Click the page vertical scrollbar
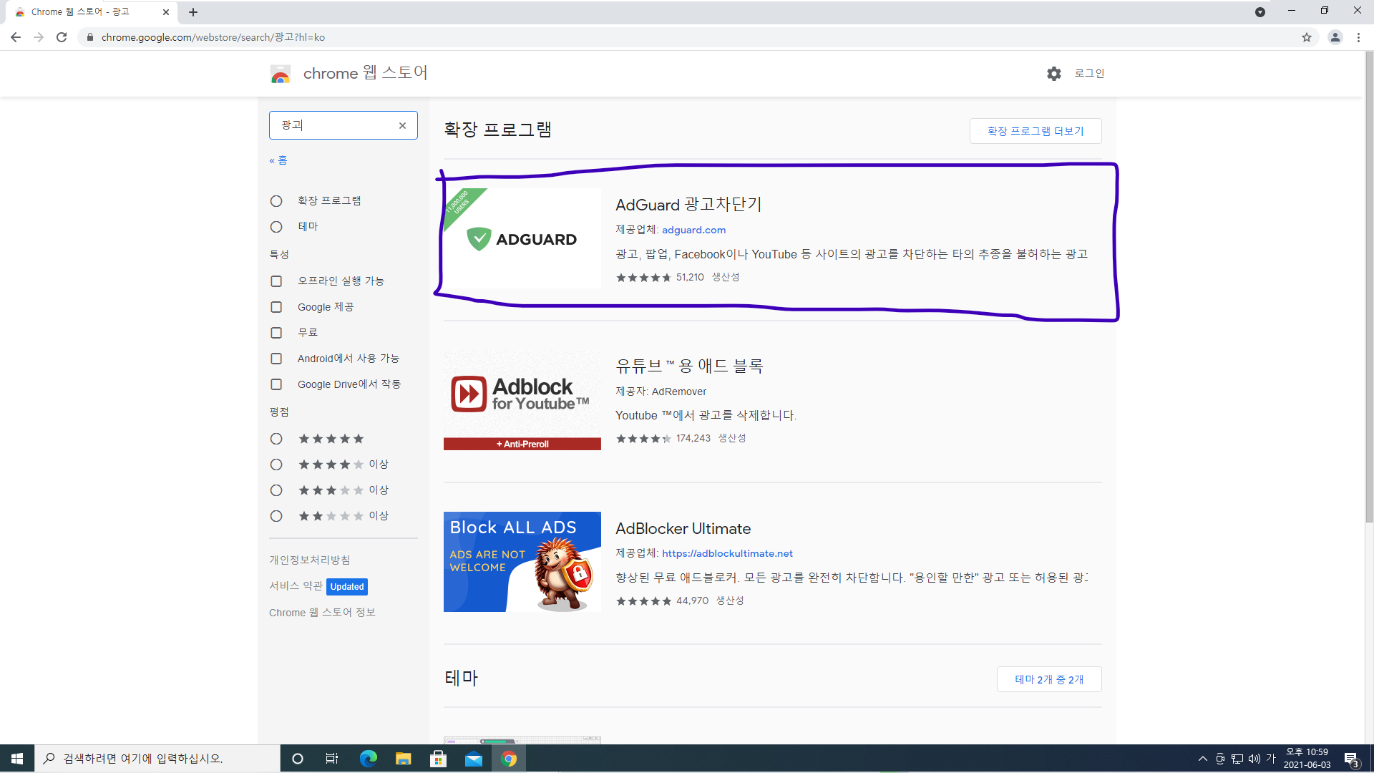 pos(1369,286)
